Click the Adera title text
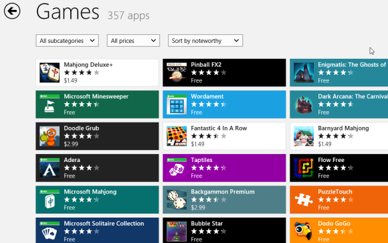The height and width of the screenshot is (243, 388). pyautogui.click(x=72, y=160)
